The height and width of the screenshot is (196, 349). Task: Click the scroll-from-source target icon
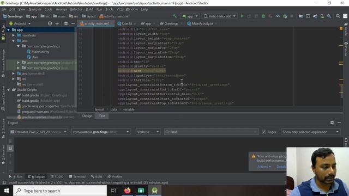(50, 23)
